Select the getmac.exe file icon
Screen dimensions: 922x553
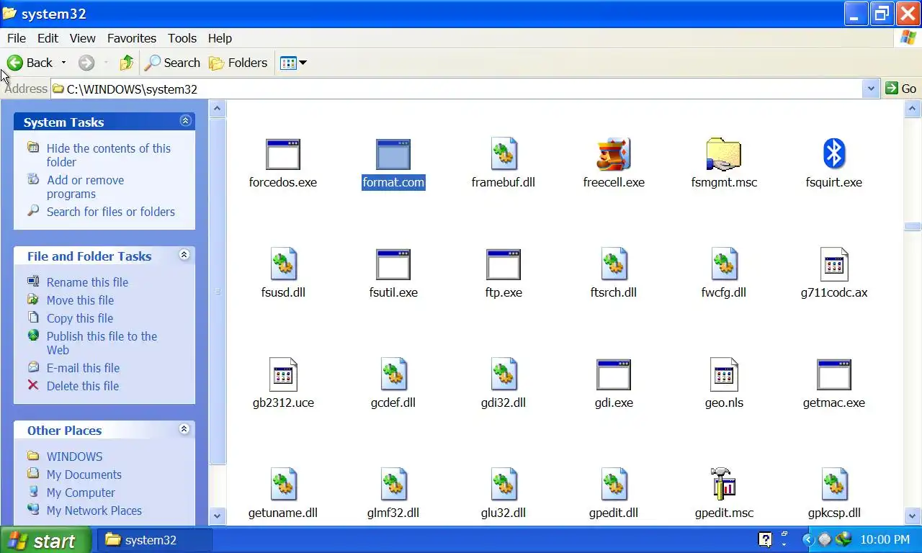(834, 374)
